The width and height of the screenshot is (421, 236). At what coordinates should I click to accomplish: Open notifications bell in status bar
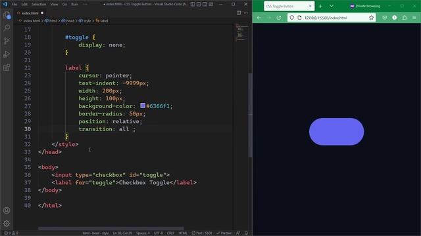[x=246, y=233]
